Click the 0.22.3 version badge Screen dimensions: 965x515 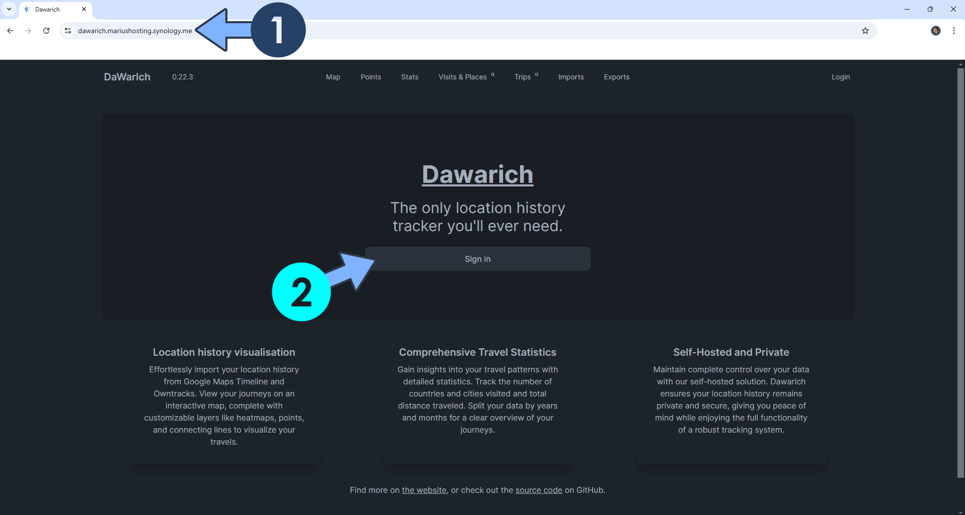(183, 77)
